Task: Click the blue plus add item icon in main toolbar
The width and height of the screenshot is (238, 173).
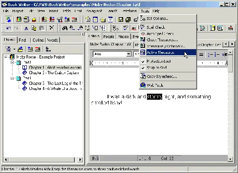Action: 67,19
